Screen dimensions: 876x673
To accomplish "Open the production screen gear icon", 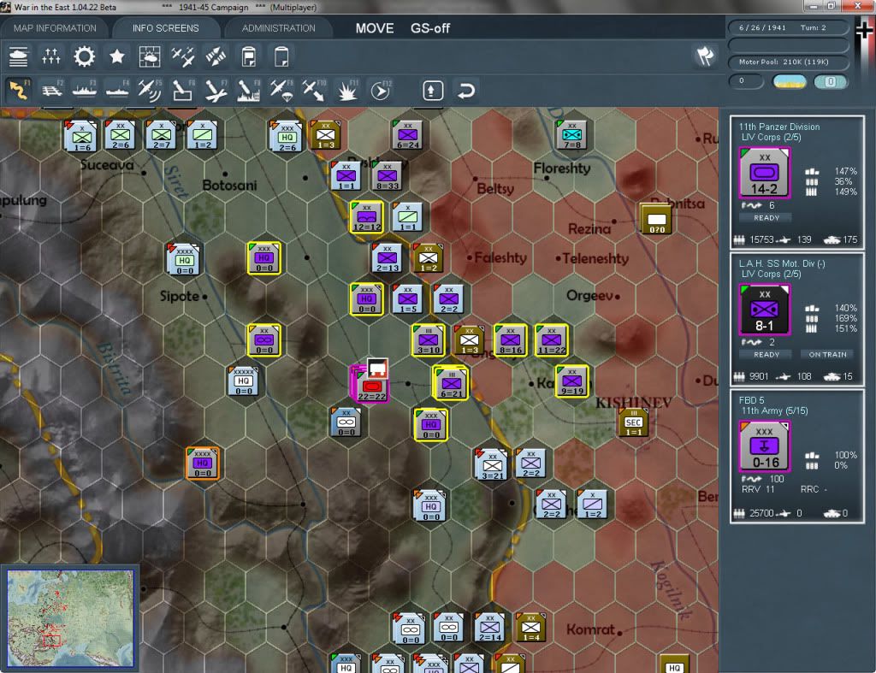I will click(85, 56).
